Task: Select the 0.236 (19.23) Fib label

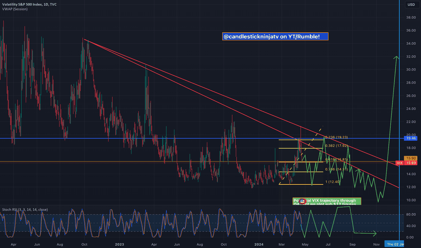Action: click(337, 137)
